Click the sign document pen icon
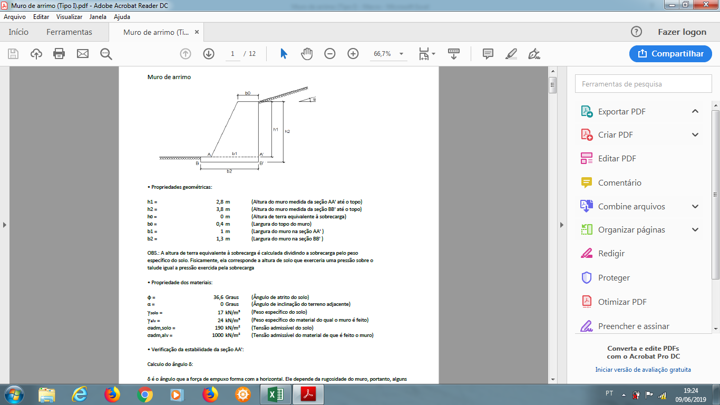 [x=534, y=54]
